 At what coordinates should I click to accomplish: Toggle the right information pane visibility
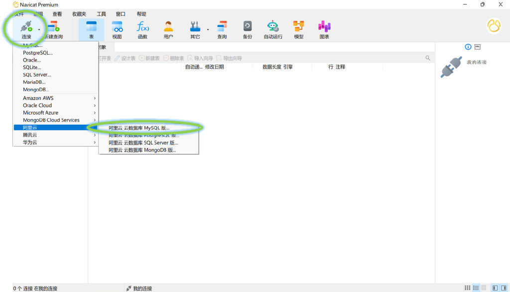pyautogui.click(x=504, y=288)
